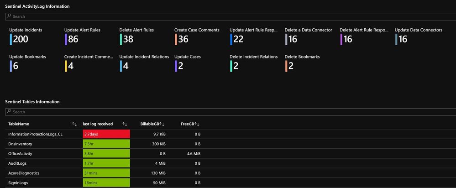
Task: Click the Create Case Comments tile
Action: pyautogui.click(x=197, y=36)
